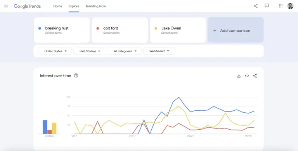Expand the All categories dropdown

[125, 51]
